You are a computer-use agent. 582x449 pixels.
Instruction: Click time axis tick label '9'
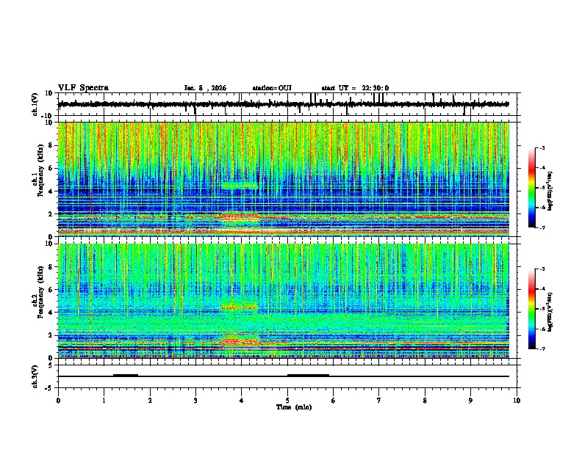click(470, 401)
